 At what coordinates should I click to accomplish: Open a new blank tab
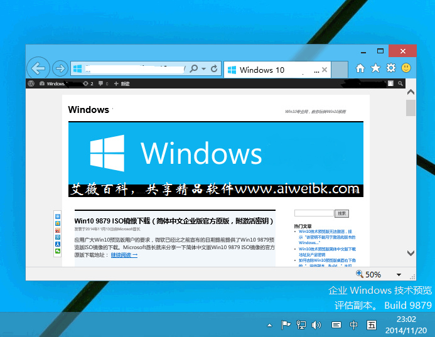340,70
